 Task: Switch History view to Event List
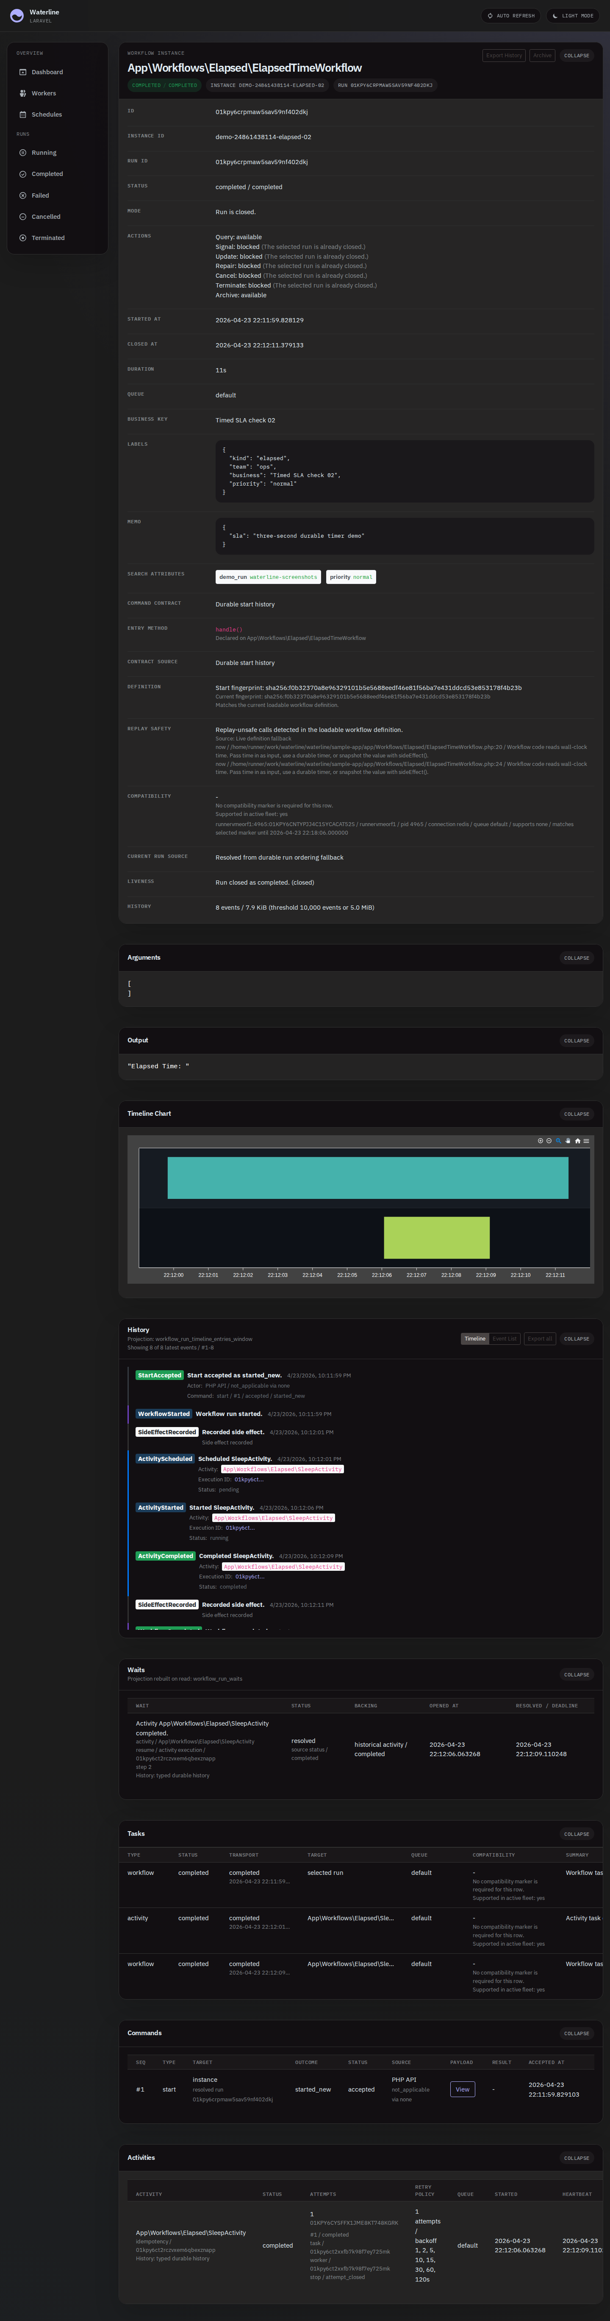(505, 1339)
